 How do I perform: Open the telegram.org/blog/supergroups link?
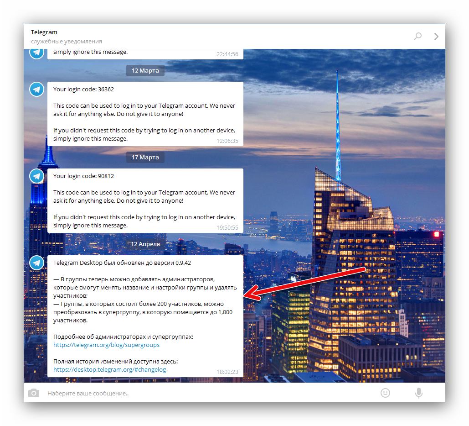click(107, 345)
